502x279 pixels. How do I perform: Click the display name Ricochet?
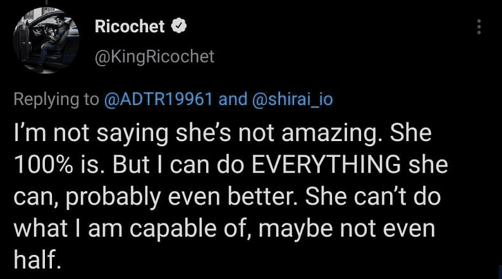[130, 27]
